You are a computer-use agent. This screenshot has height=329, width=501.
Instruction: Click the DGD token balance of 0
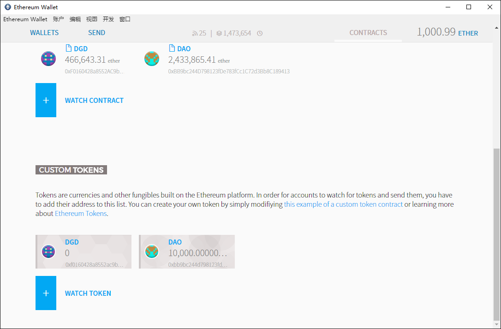coord(67,253)
